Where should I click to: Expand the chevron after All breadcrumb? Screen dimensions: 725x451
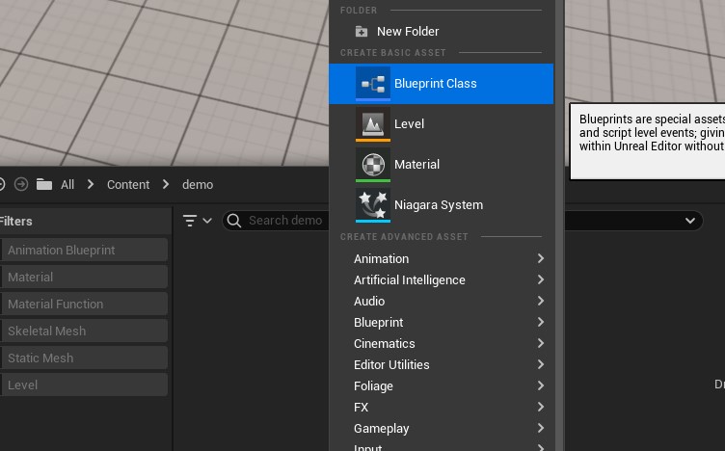[x=91, y=184]
